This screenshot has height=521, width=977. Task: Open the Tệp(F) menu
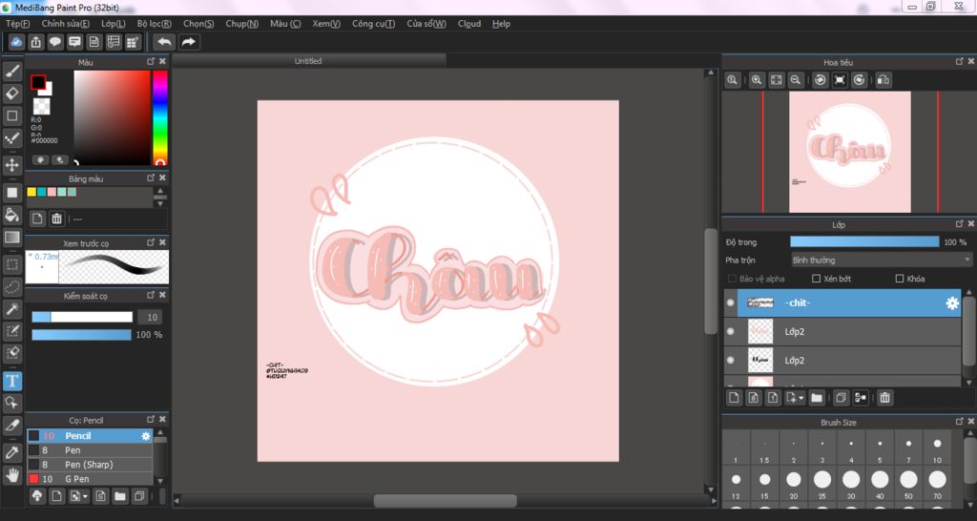click(17, 24)
